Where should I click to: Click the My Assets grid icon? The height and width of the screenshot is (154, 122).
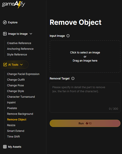(x=5, y=147)
